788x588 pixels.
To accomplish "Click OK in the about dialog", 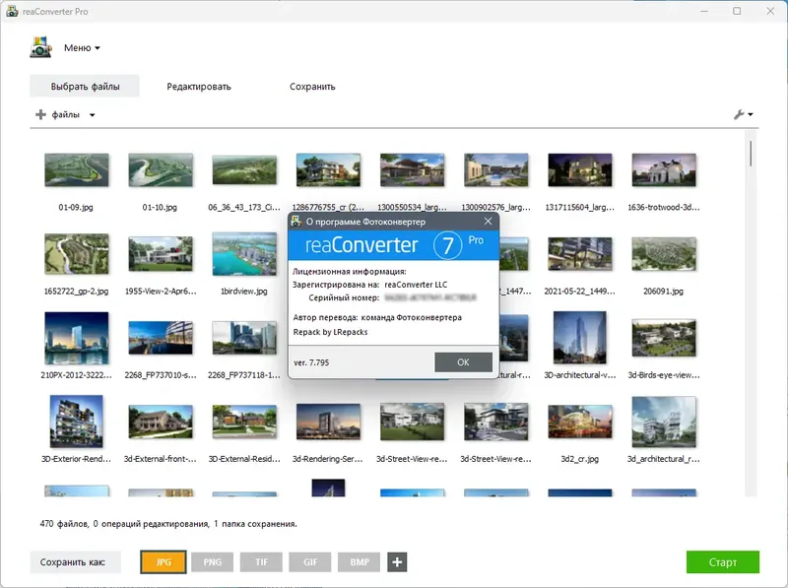I will tap(463, 361).
